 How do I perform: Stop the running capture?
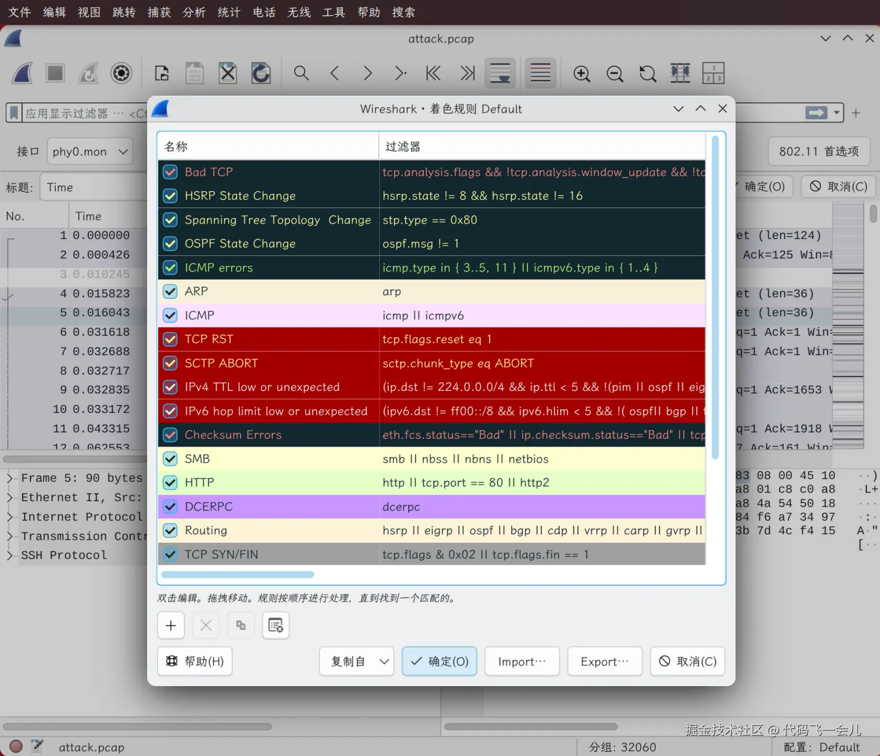pyautogui.click(x=55, y=74)
